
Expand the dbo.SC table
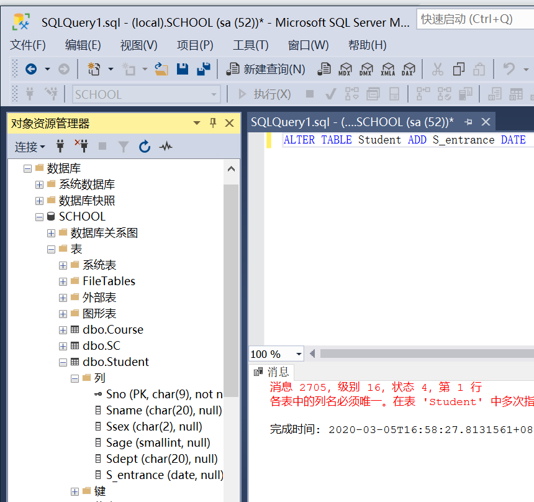coord(63,346)
